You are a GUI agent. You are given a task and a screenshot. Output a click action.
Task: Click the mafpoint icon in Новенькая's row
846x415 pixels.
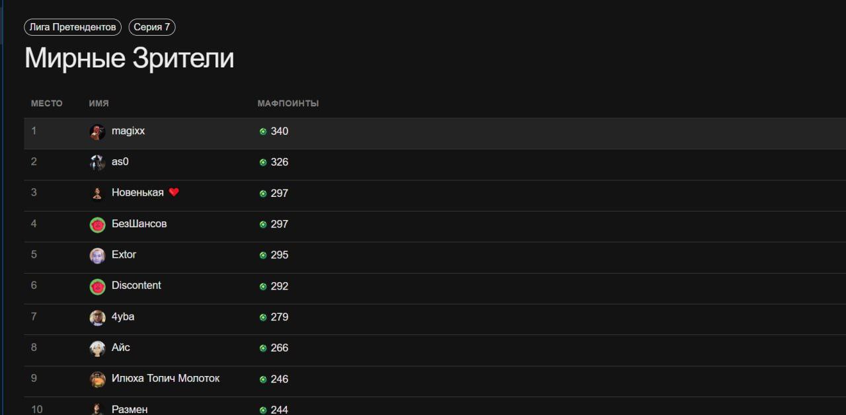[263, 194]
